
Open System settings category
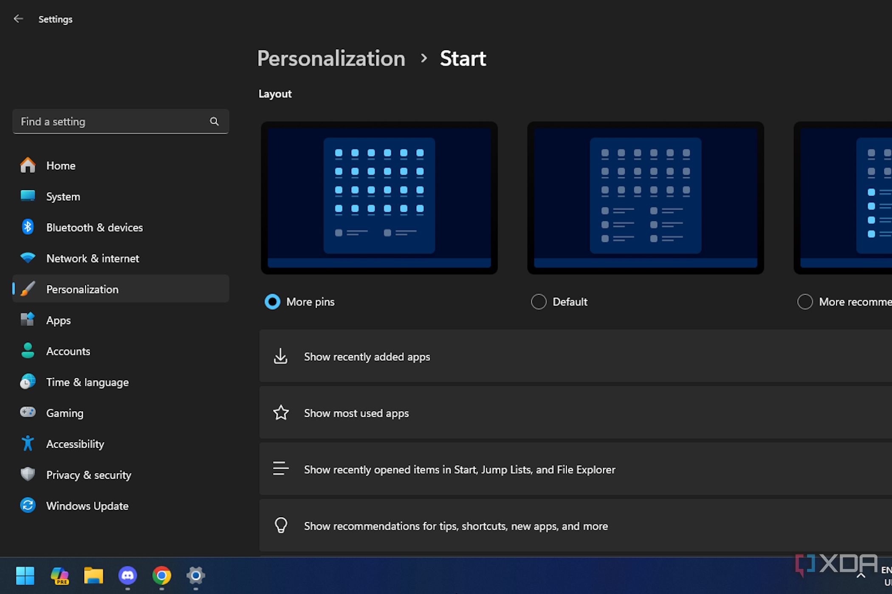coord(121,196)
